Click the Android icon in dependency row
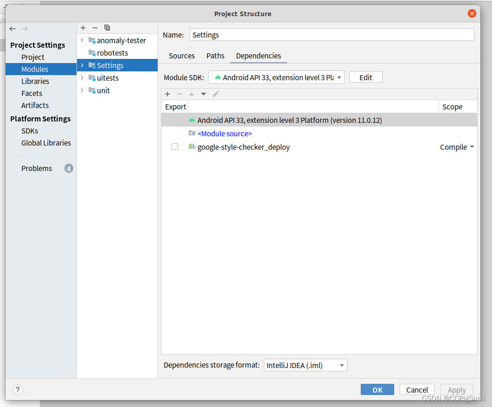The width and height of the screenshot is (492, 407). coord(192,120)
